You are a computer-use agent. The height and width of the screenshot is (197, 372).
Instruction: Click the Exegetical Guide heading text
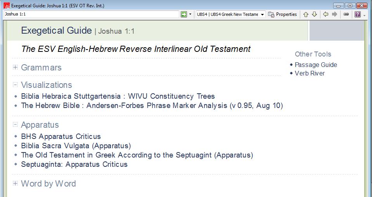point(57,31)
